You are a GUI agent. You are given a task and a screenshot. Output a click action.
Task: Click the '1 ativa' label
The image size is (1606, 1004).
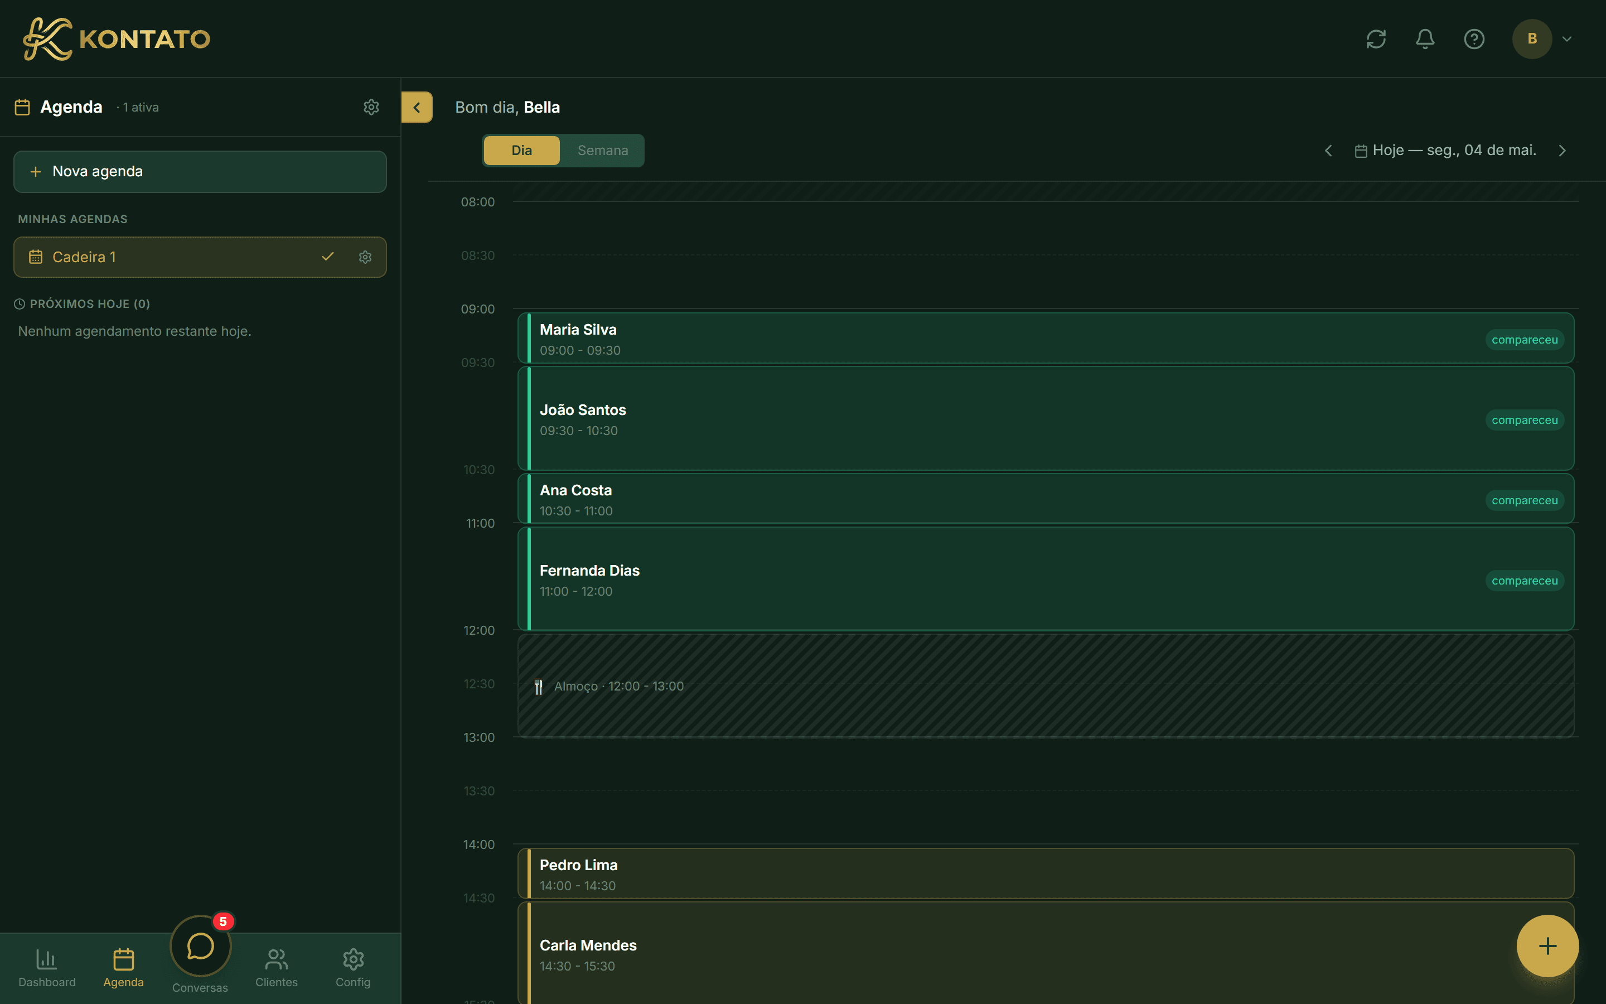pos(141,108)
